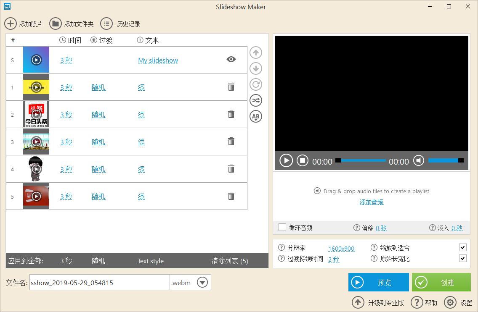478x312 pixels.
Task: Open transition options via 随机 on slide 2
Action: tap(98, 114)
